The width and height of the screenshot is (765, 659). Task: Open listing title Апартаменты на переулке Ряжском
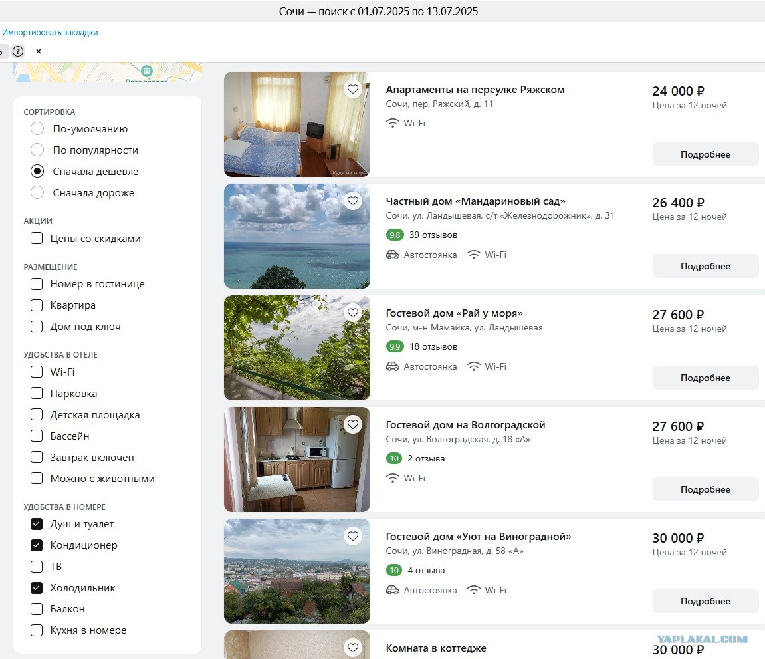point(475,90)
